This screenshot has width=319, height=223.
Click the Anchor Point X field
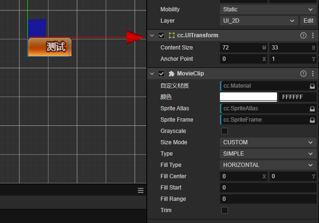[x=243, y=59]
